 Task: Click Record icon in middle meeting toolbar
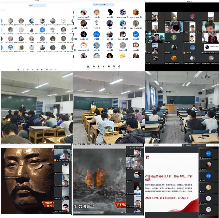[109, 67]
